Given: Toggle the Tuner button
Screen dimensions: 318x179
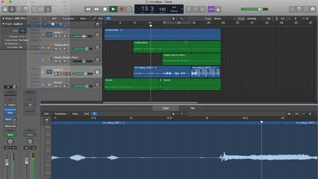Looking at the screenshot, I should click(196, 9).
